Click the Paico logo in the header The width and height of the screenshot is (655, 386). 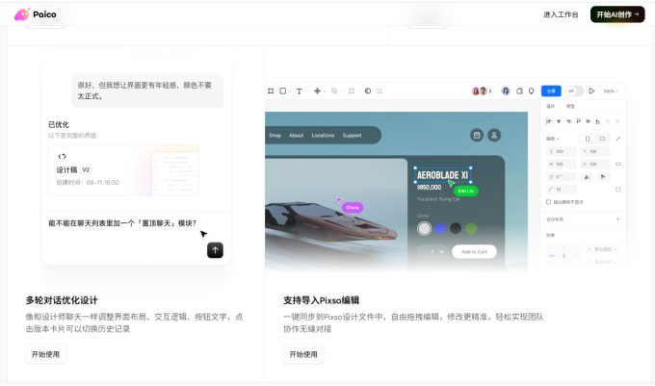pyautogui.click(x=35, y=14)
